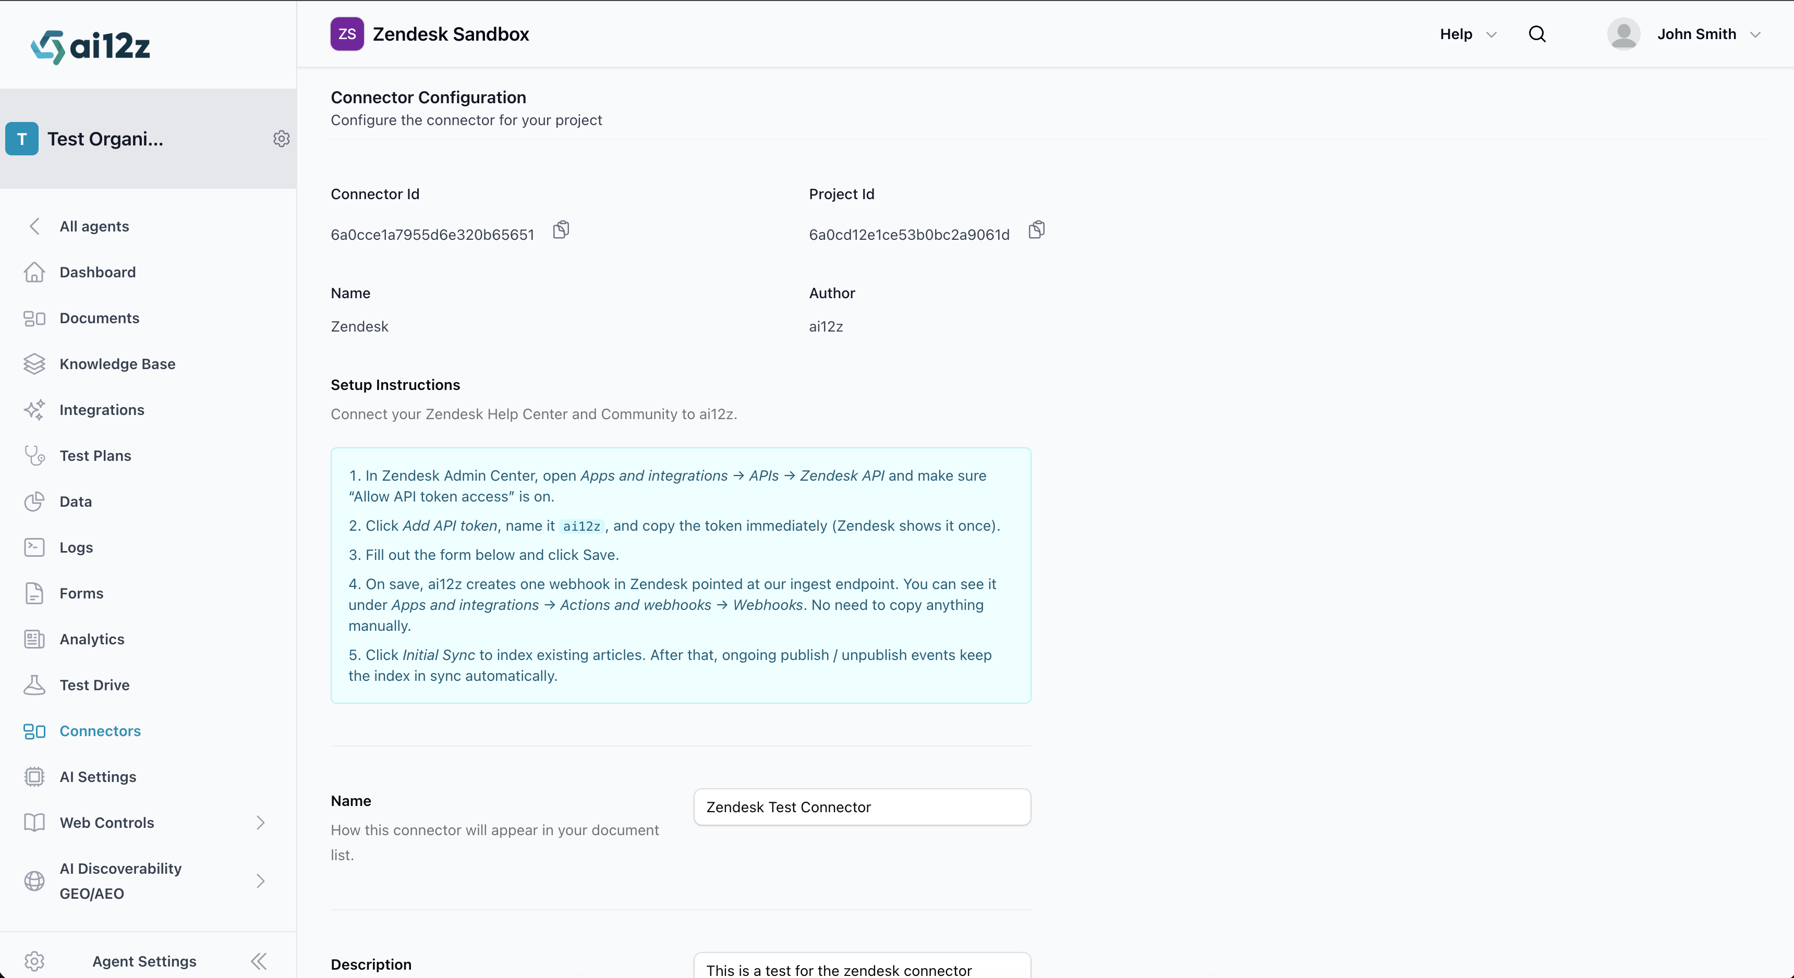Click the Test Drive flask icon
The image size is (1794, 978).
coord(34,686)
